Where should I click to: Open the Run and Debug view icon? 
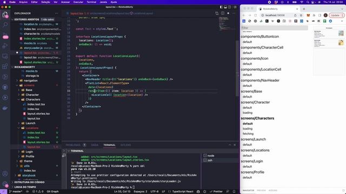click(x=5, y=45)
